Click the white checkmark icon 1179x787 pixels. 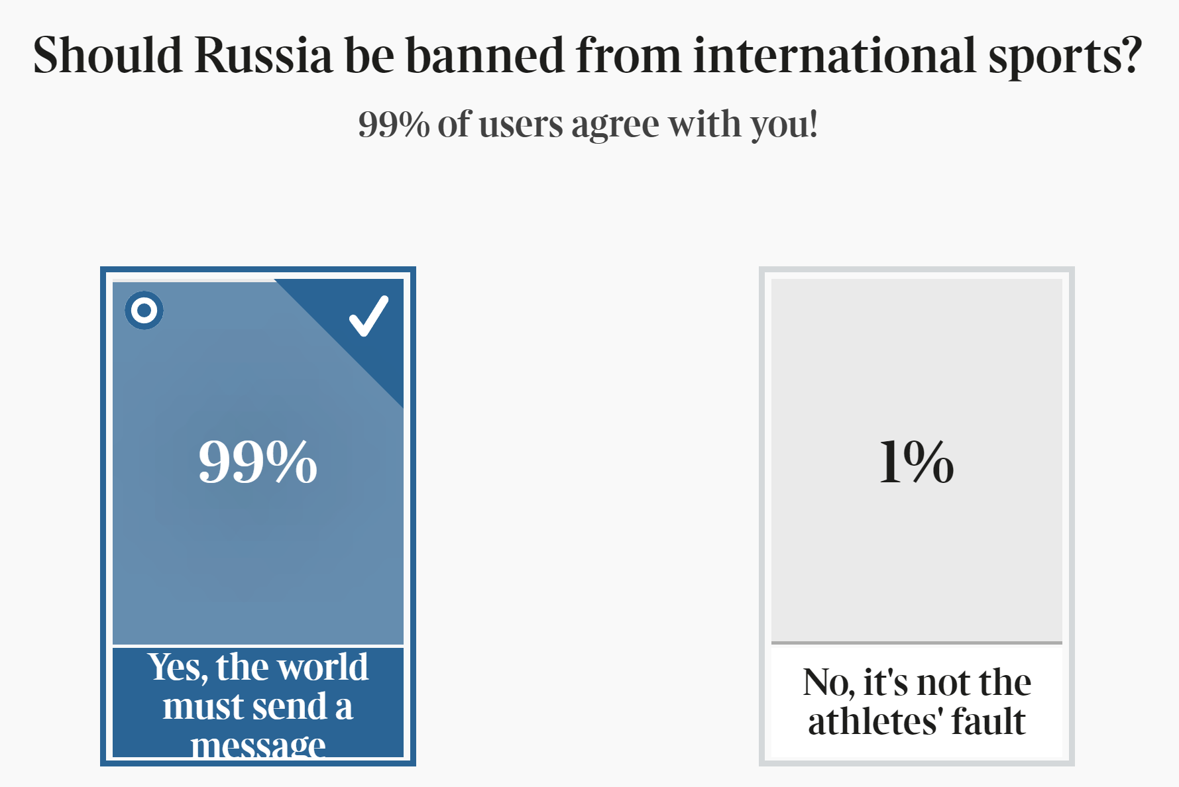[x=368, y=316]
